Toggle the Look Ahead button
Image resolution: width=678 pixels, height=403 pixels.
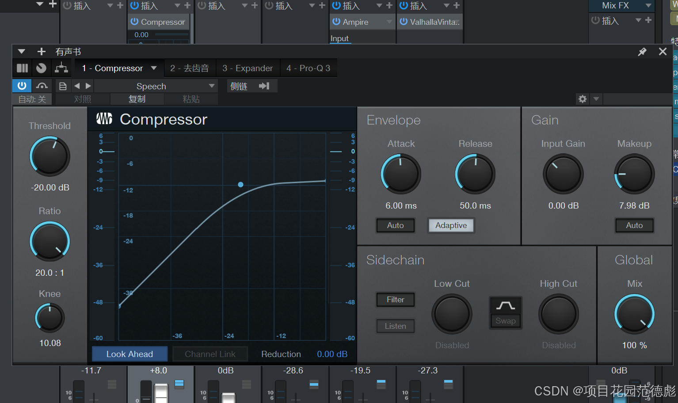pos(130,354)
